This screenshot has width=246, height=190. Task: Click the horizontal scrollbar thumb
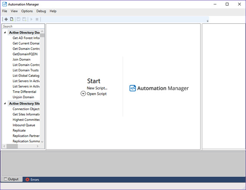click(12, 146)
